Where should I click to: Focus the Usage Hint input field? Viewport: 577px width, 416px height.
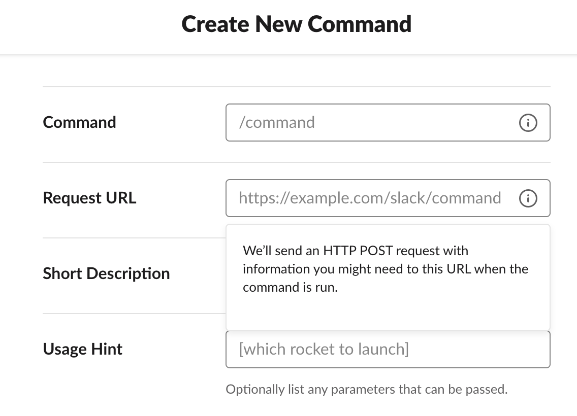tap(388, 350)
